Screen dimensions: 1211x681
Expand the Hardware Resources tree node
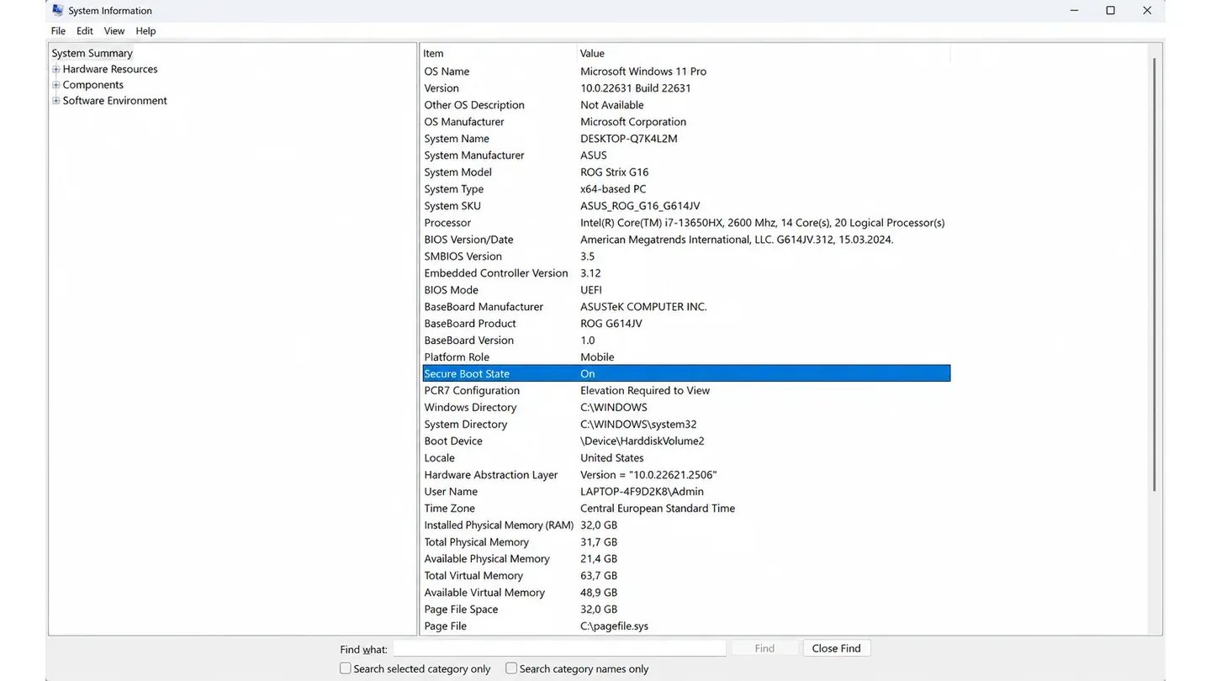pos(56,69)
